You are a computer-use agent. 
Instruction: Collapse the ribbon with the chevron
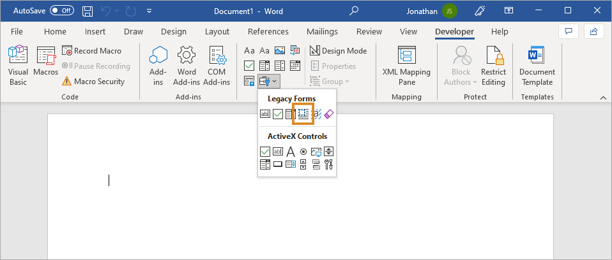[604, 97]
